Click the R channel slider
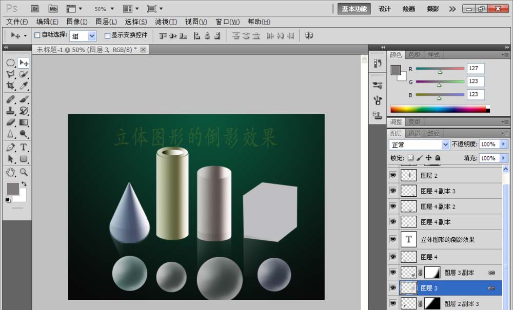 click(440, 69)
